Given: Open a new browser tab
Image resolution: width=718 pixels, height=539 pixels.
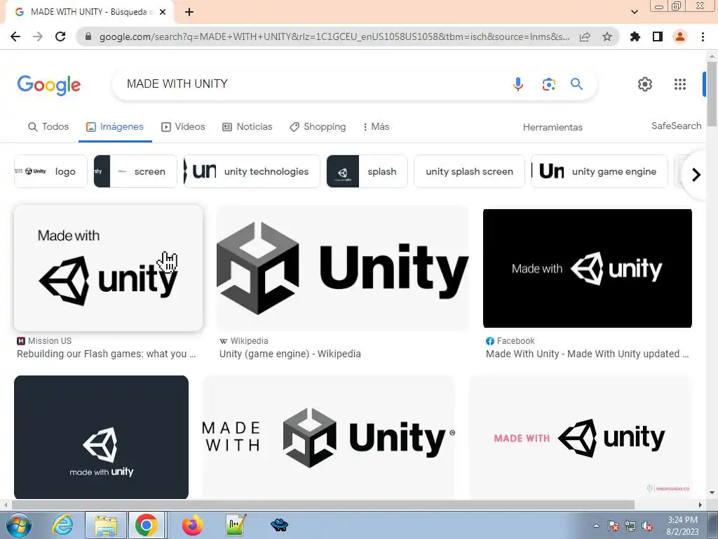Looking at the screenshot, I should coord(189,12).
